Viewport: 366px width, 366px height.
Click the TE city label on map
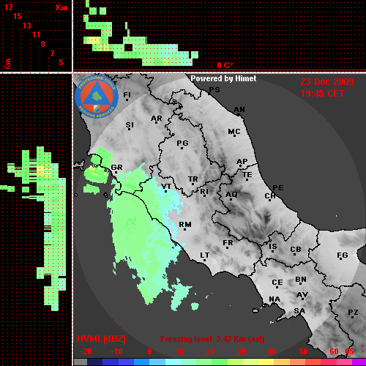click(247, 175)
